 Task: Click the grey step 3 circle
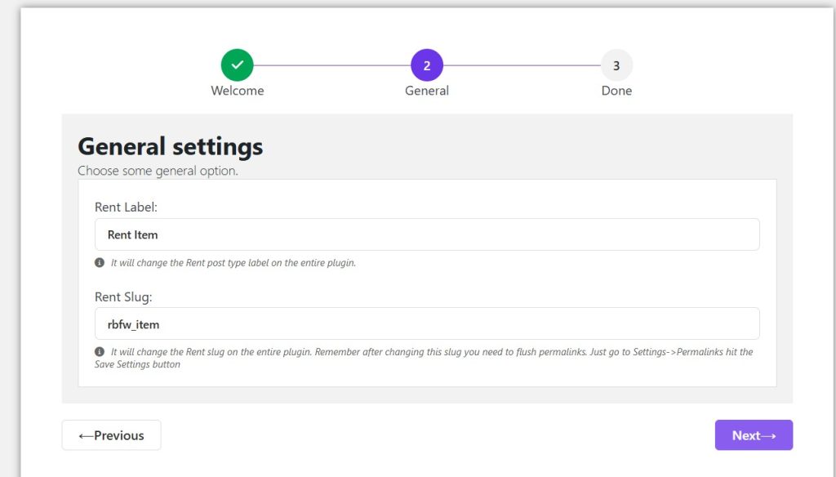[616, 65]
